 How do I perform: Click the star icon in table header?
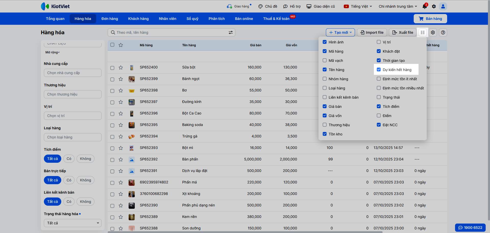pos(121,45)
